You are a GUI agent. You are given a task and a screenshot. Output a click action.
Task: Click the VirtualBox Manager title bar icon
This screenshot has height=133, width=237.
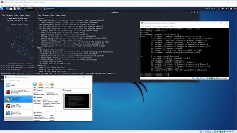pyautogui.click(x=6, y=77)
